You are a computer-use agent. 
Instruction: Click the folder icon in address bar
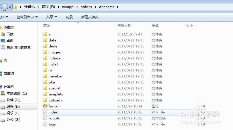point(15,7)
